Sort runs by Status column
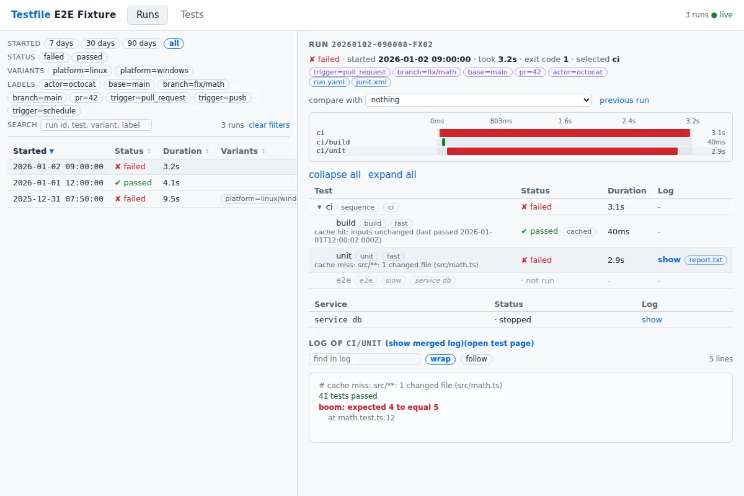744x496 pixels. (133, 151)
